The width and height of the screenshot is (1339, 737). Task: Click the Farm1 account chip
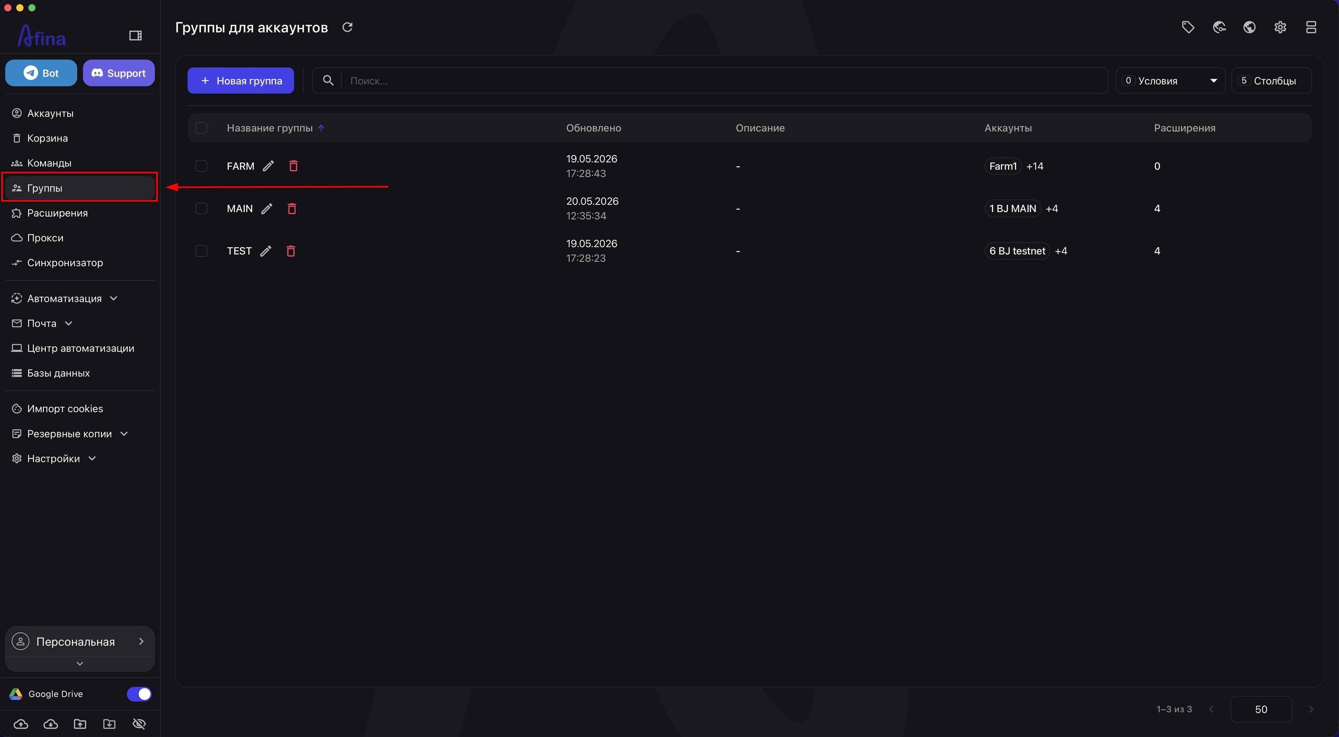pyautogui.click(x=1003, y=166)
